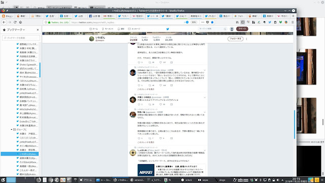Open the page actions three-dot menu in address bar
The image size is (325, 183).
[203, 22]
